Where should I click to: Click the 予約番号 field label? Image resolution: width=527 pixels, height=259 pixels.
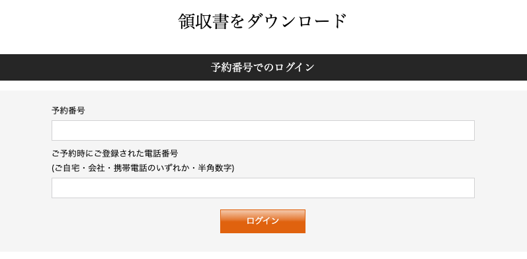(68, 110)
